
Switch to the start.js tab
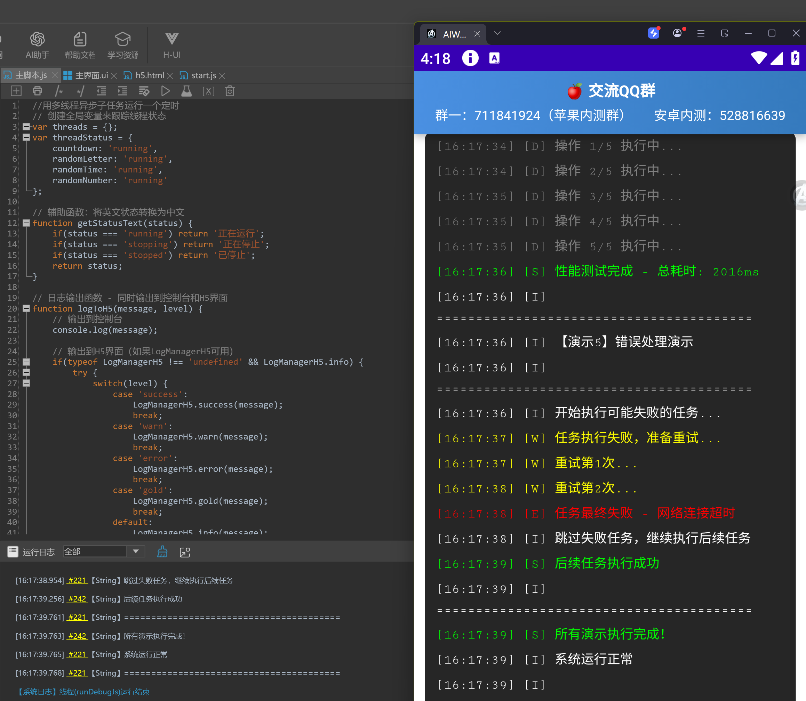coord(204,75)
